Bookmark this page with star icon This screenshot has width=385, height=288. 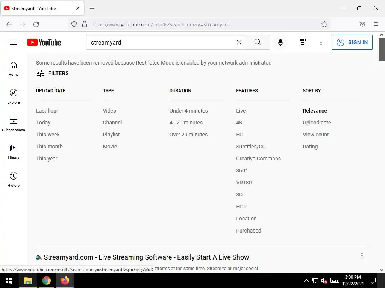(x=324, y=24)
